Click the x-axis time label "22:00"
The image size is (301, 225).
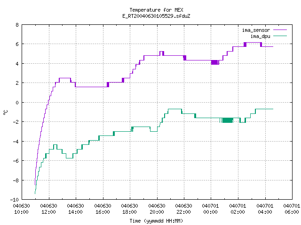[x=184, y=212]
